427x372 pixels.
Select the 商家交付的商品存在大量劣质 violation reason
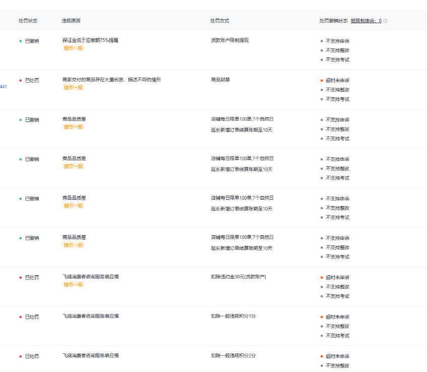pyautogui.click(x=111, y=80)
